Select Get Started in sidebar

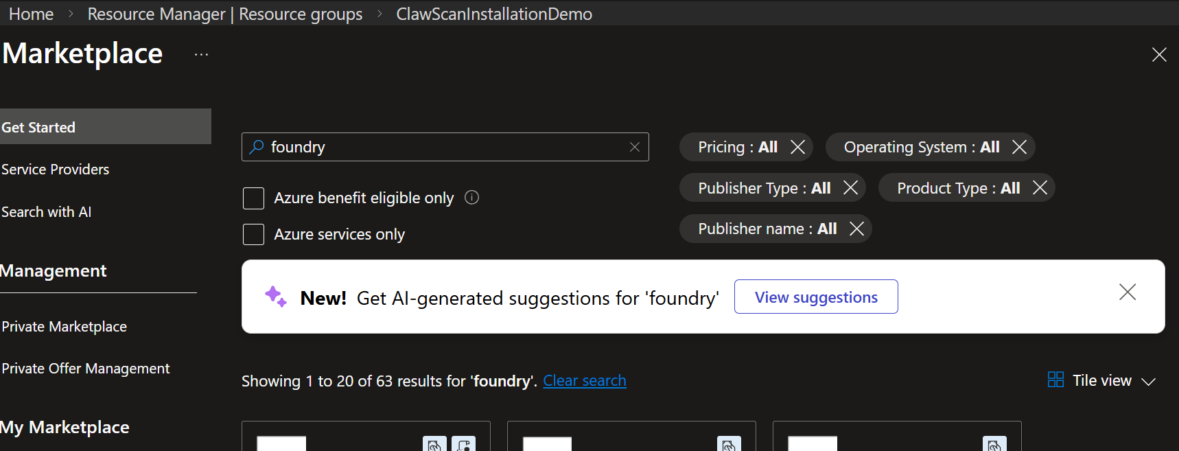(x=106, y=126)
